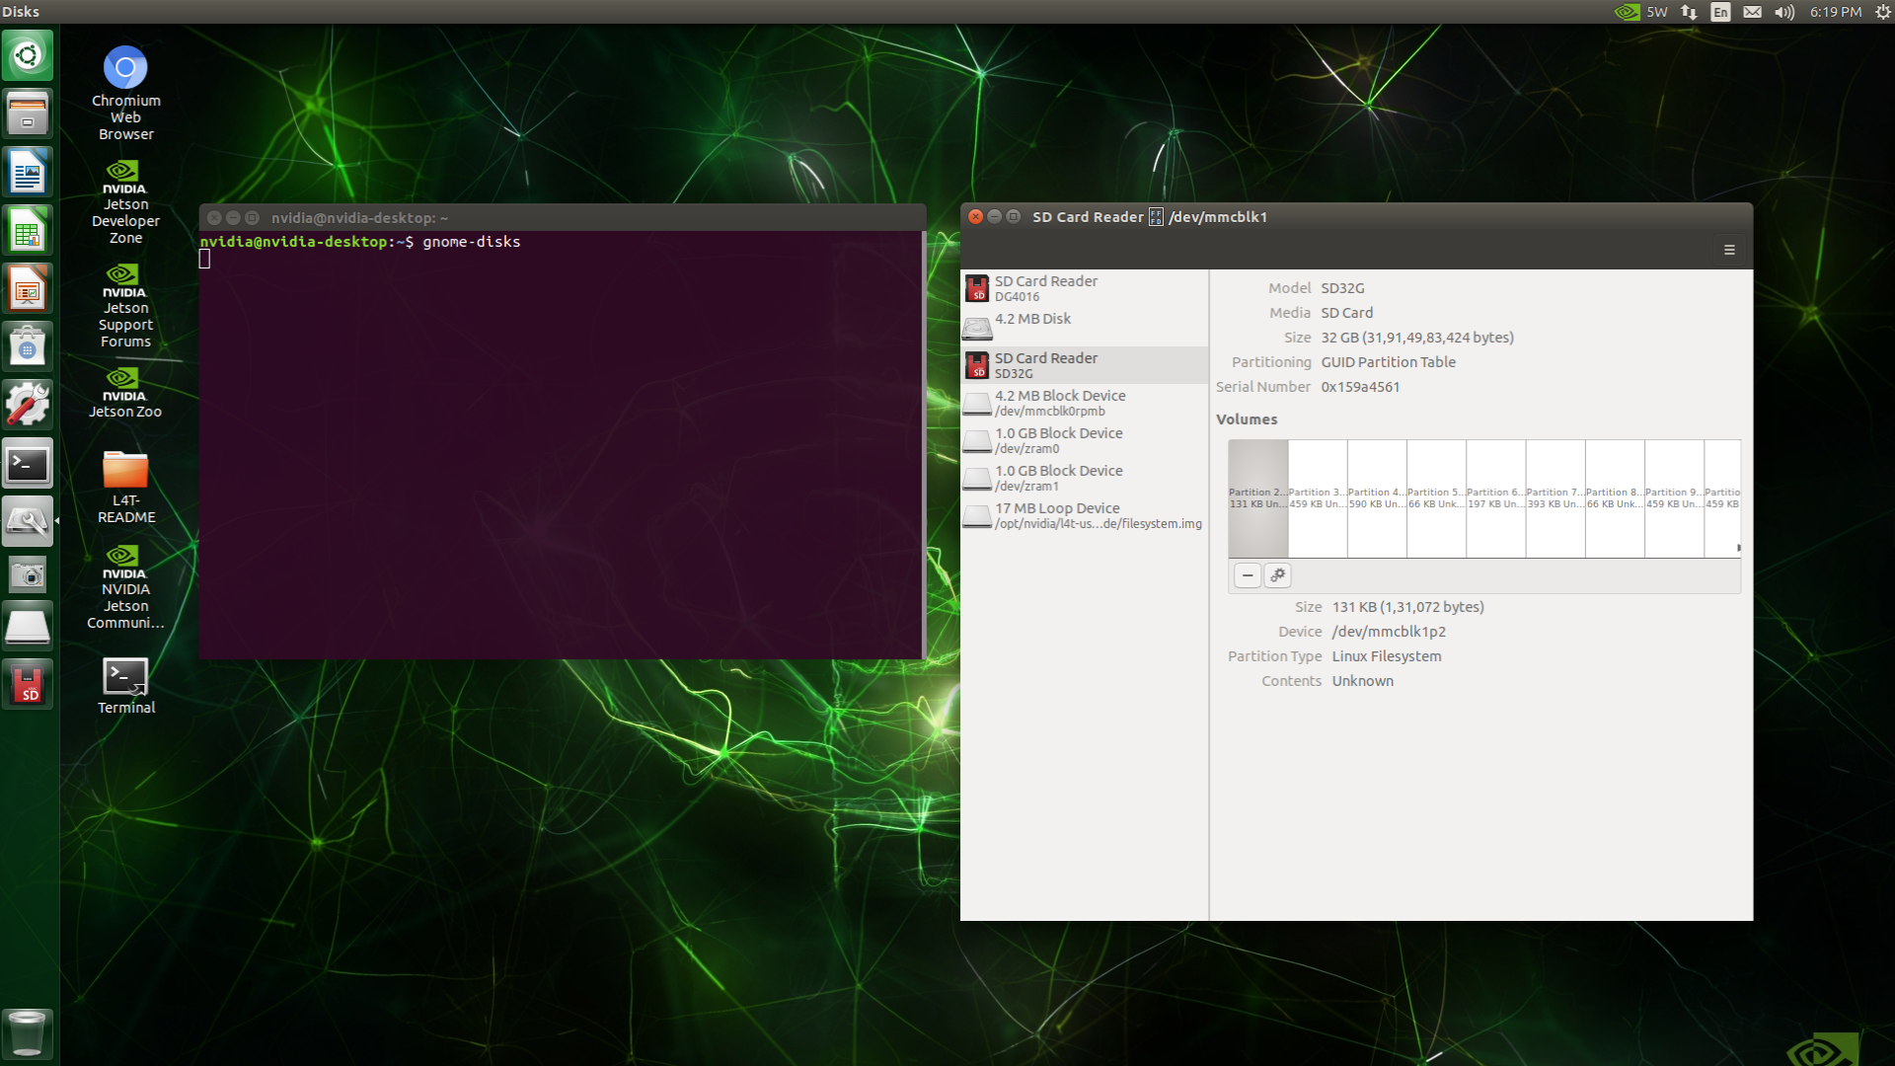
Task: Open the sound volume indicator menu
Action: [x=1783, y=12]
